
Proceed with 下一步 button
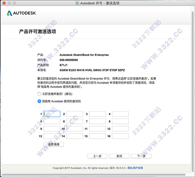pos(141,156)
